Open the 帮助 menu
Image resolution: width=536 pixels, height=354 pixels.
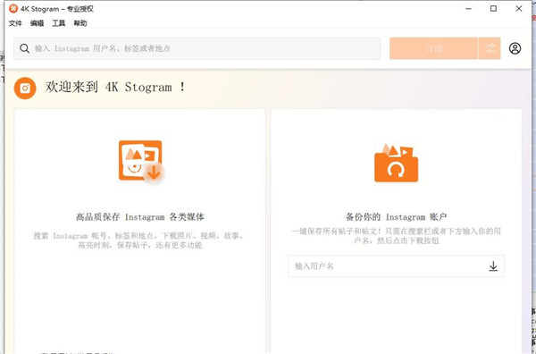80,23
